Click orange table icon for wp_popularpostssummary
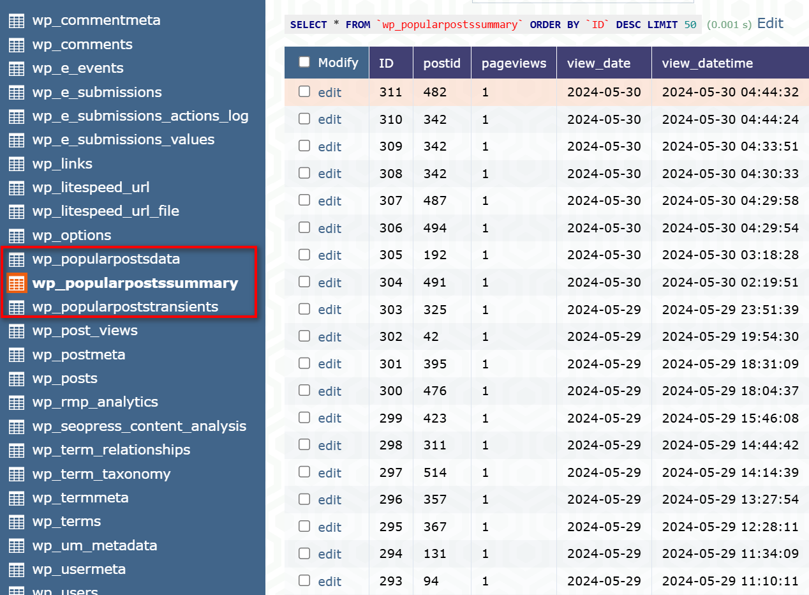 point(17,283)
